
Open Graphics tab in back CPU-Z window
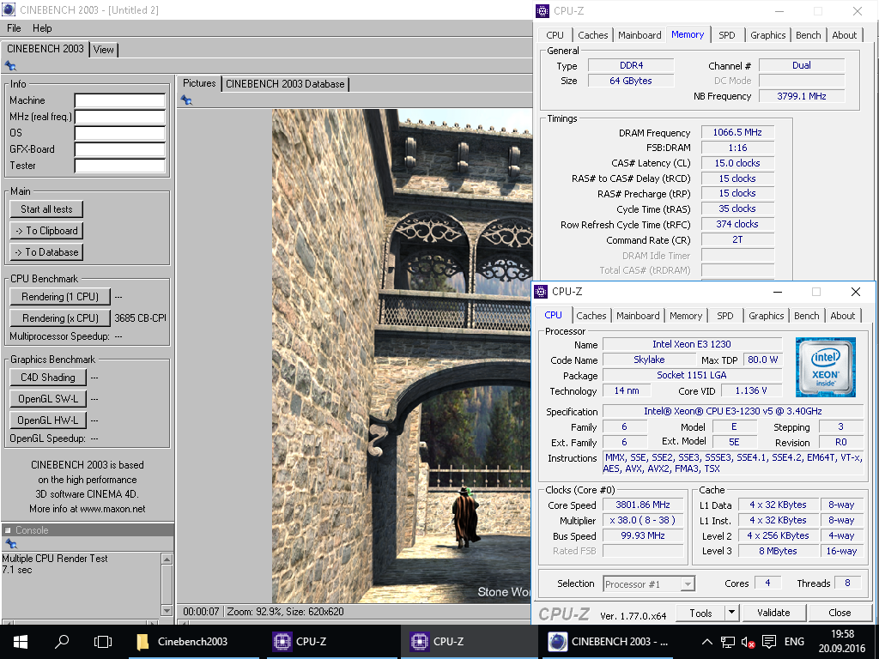(767, 34)
